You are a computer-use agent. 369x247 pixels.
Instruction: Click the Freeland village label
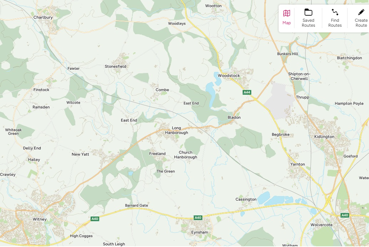click(157, 154)
